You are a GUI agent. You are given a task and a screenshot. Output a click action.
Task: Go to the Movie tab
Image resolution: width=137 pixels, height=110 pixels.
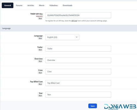tap(42, 5)
